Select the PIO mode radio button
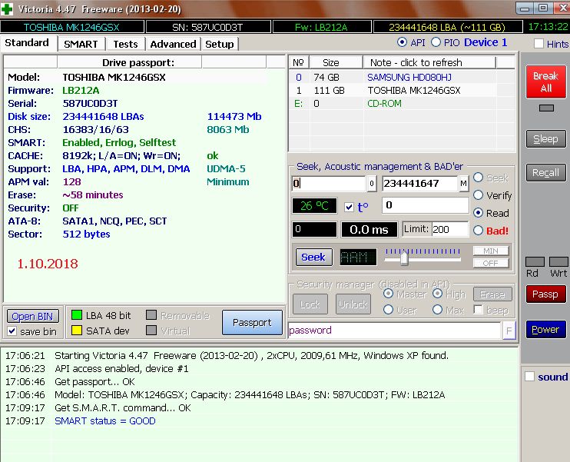The image size is (570, 462). (436, 42)
